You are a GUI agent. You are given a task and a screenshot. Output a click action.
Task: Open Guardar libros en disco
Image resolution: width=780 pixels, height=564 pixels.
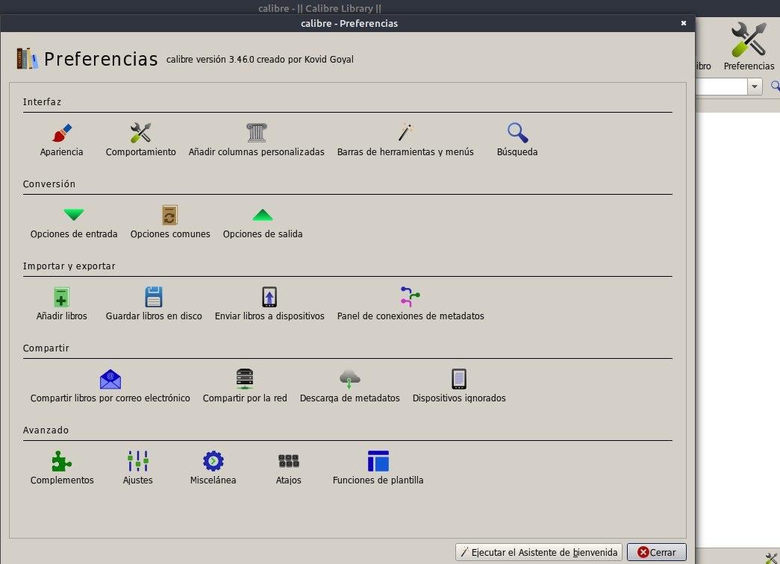pos(154,304)
